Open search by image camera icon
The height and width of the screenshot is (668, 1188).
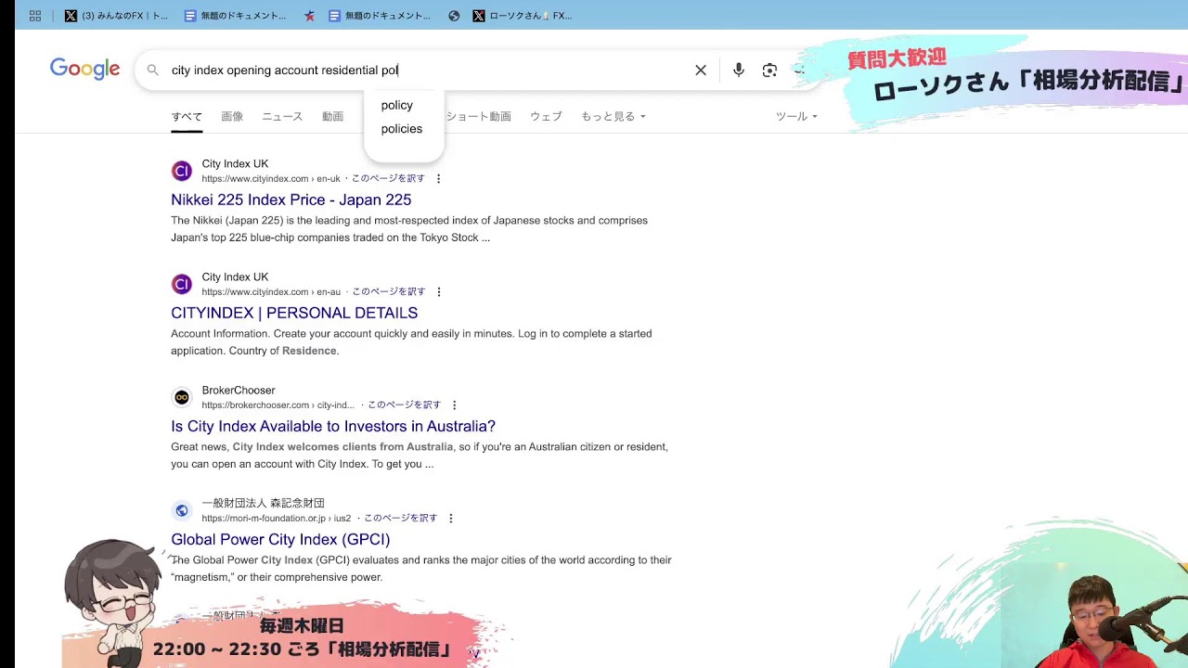click(x=769, y=70)
